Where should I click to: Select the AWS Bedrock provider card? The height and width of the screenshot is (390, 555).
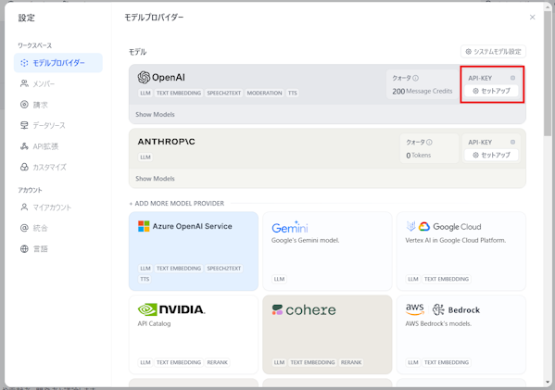[x=461, y=334]
